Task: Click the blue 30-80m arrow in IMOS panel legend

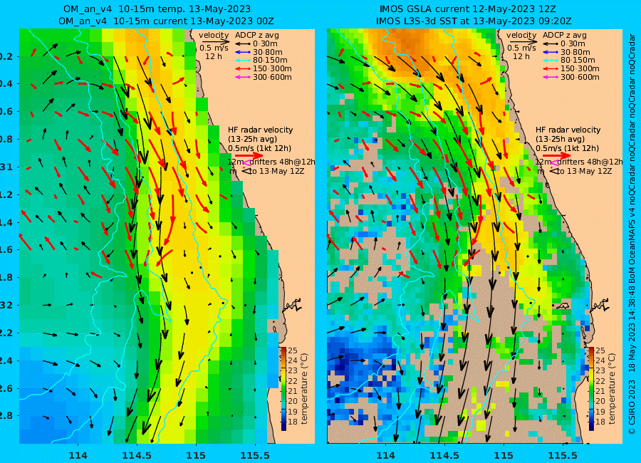Action: (x=551, y=52)
